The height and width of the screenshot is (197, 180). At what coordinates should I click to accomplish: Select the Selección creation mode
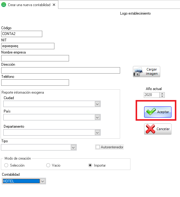click(x=6, y=165)
